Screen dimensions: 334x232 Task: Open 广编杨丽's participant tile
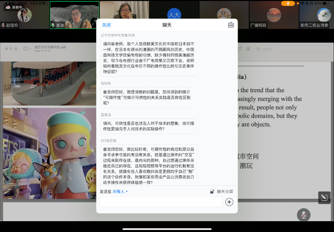(x=273, y=15)
